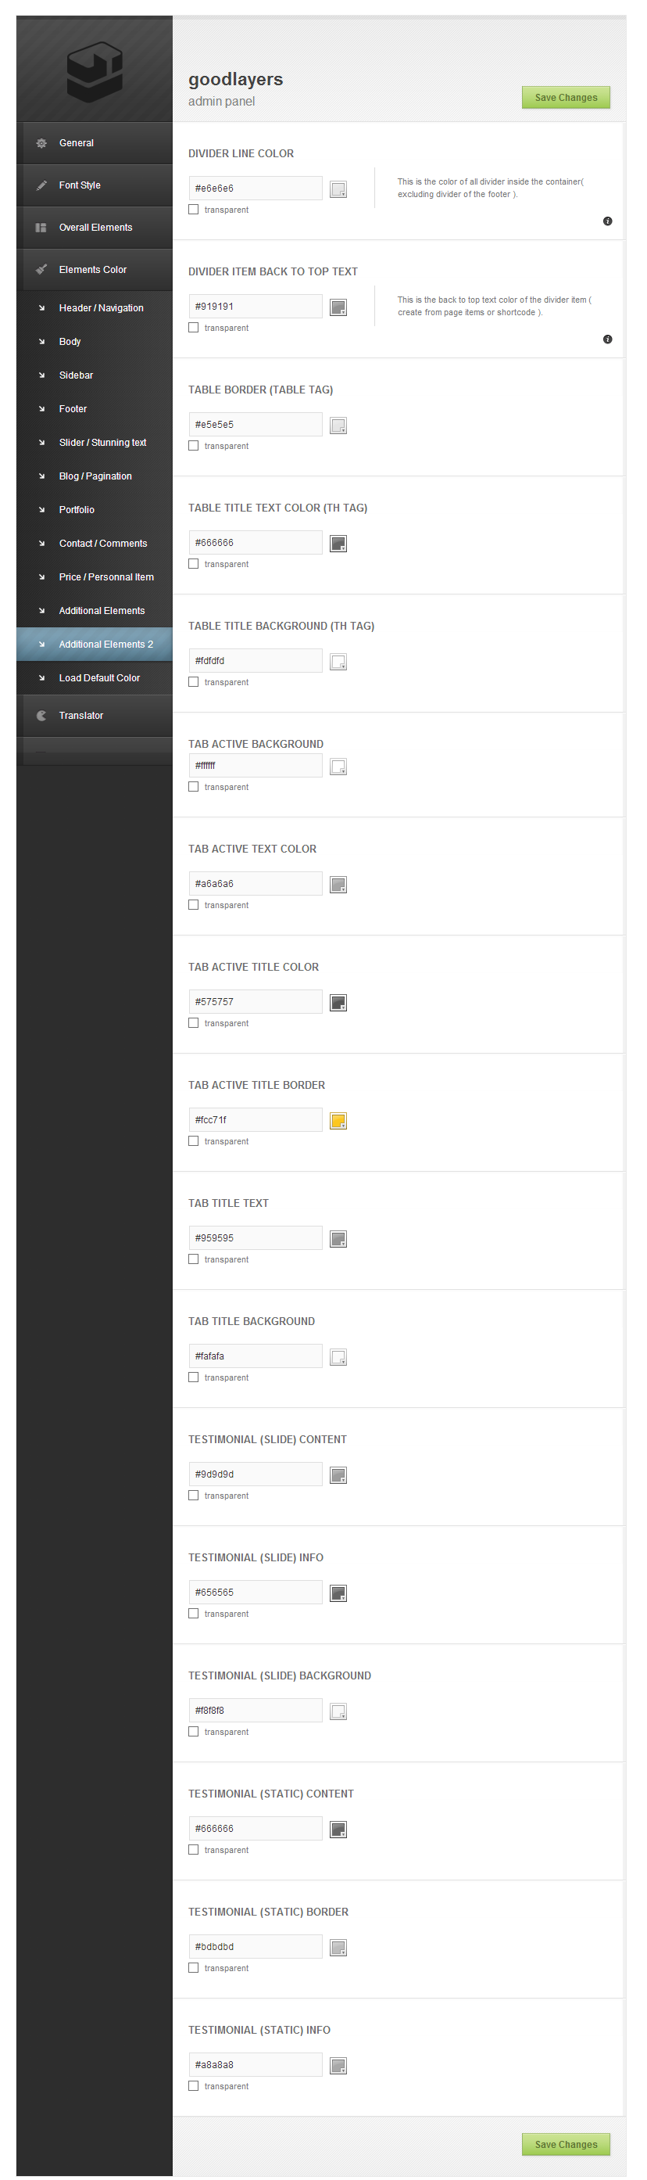Click info icon for Divider Back to Top Text

(x=607, y=339)
